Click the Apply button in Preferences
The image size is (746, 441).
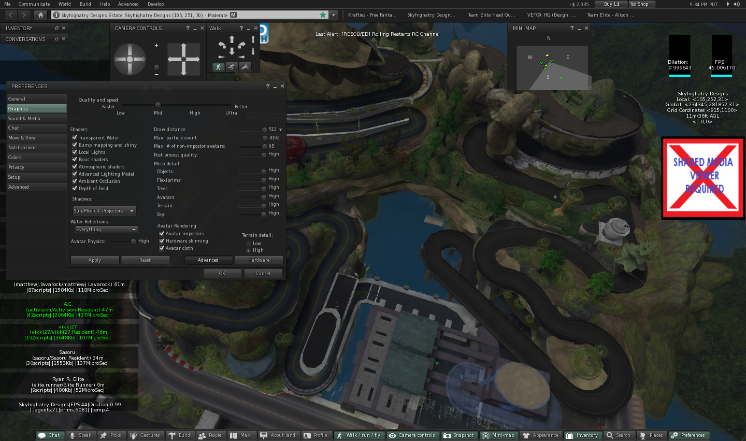pyautogui.click(x=95, y=260)
